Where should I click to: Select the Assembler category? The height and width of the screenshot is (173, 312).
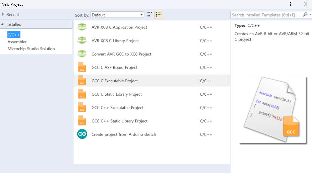click(17, 42)
